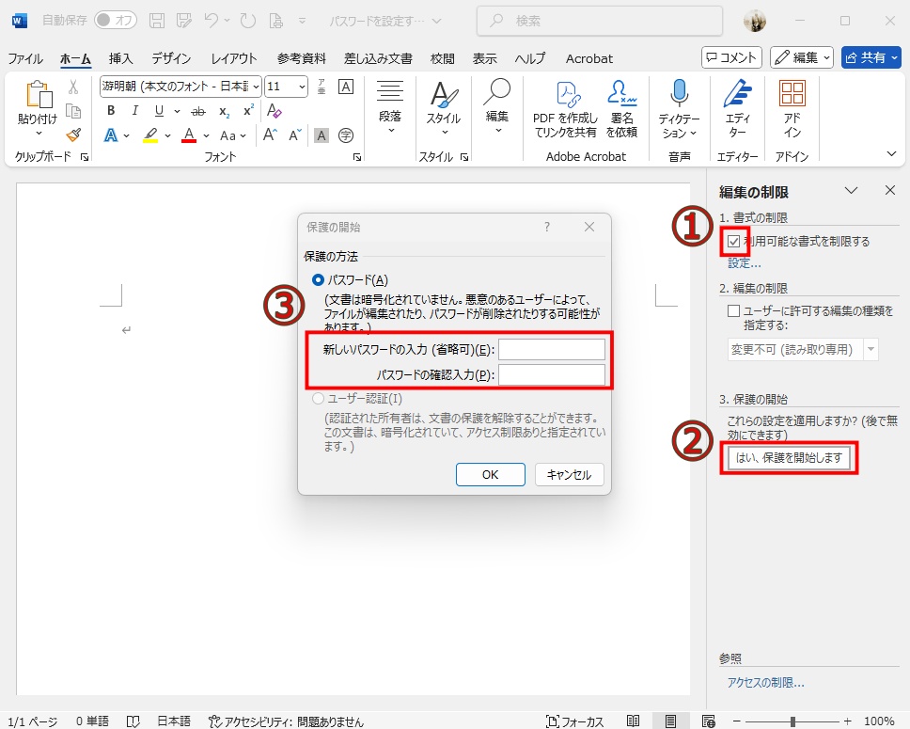Click OK in the Start Protection dialog
Image resolution: width=910 pixels, height=729 pixels.
490,475
